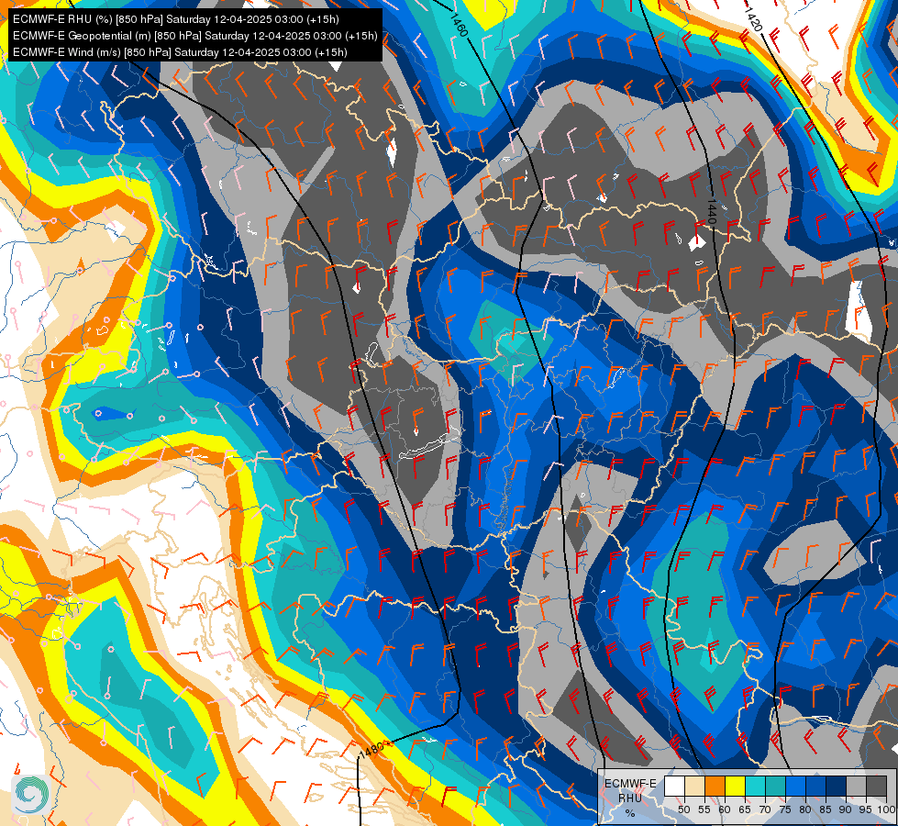Click the dark gray legend swatch for 95-100%
The width and height of the screenshot is (898, 826).
(x=877, y=786)
